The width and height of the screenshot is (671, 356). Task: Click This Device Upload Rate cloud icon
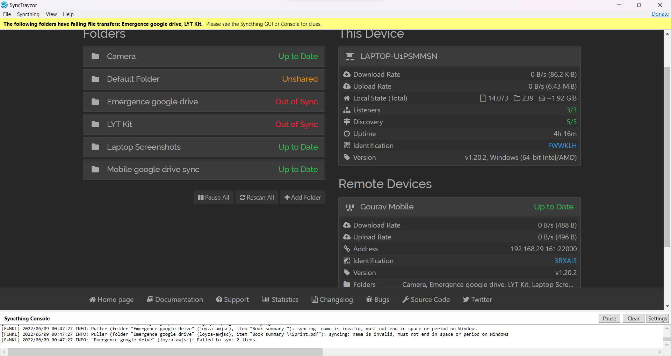(x=347, y=86)
